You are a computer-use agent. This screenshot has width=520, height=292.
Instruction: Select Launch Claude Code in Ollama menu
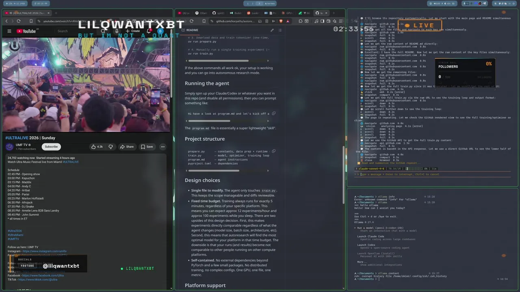click(x=370, y=236)
